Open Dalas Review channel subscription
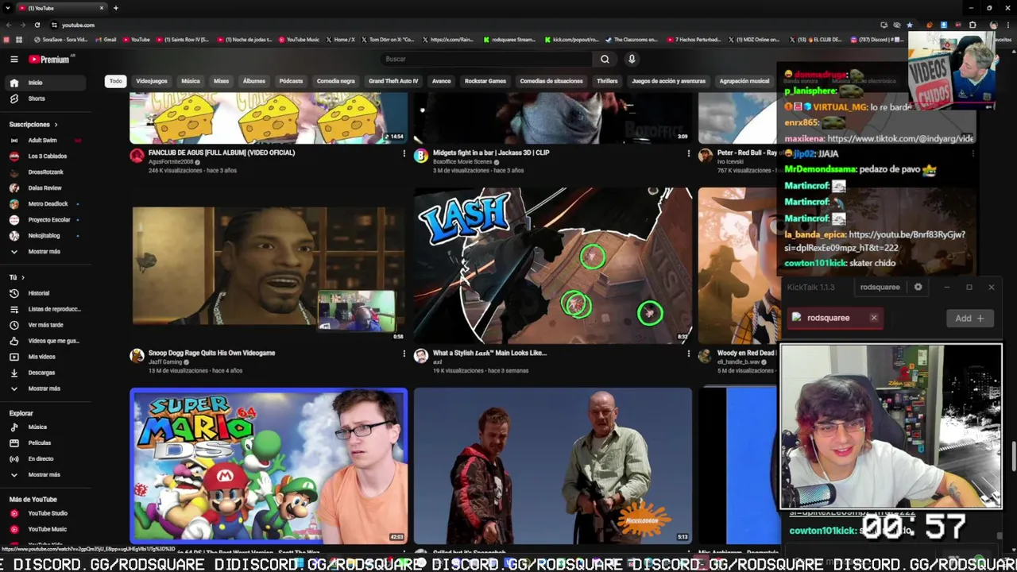This screenshot has width=1017, height=572. 44,187
